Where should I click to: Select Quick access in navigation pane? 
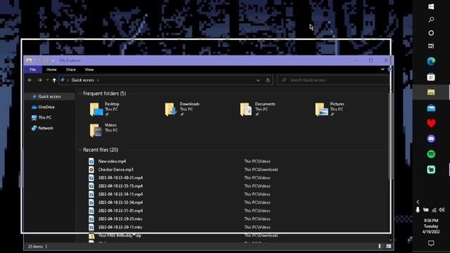pyautogui.click(x=49, y=96)
